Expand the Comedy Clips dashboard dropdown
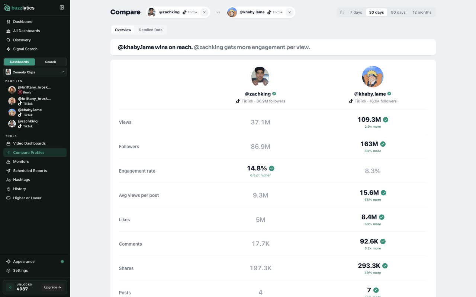This screenshot has width=476, height=297. tap(35, 72)
